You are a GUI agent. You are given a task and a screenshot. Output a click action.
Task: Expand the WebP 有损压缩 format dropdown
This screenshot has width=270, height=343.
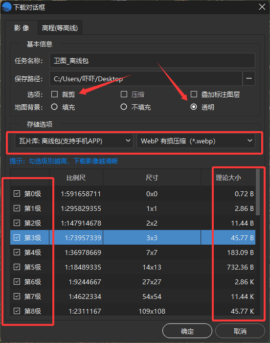point(196,141)
